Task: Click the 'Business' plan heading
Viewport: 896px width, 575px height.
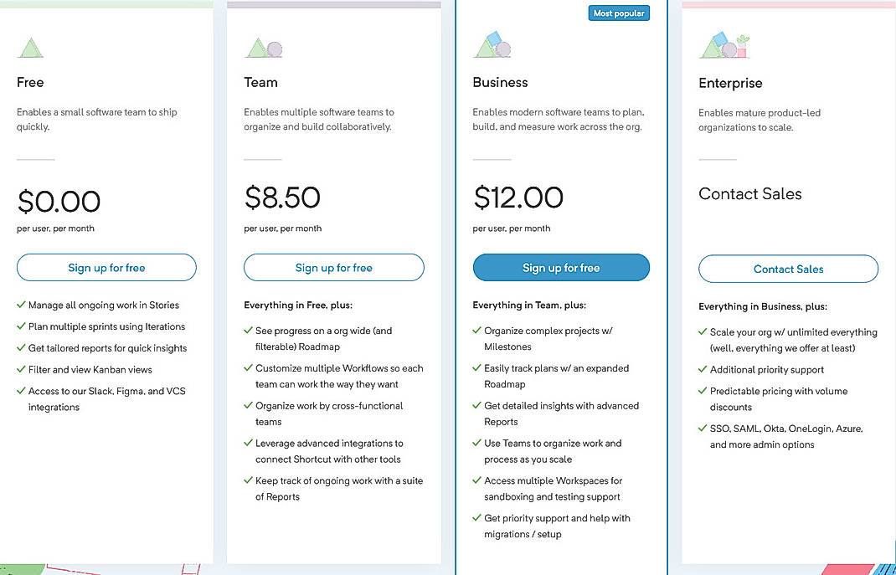Action: point(500,82)
